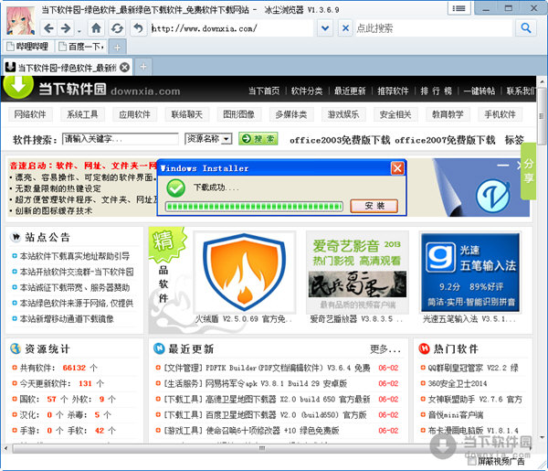Click the 光速五笔输入法 promo thumbnail
This screenshot has height=471, width=548.
(x=470, y=273)
